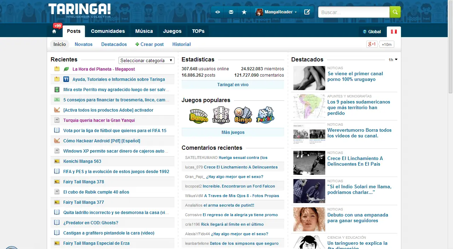Screen dimensions: 453x249
Task: Click the book icon beside Vota por la liga
Action: coord(57,131)
